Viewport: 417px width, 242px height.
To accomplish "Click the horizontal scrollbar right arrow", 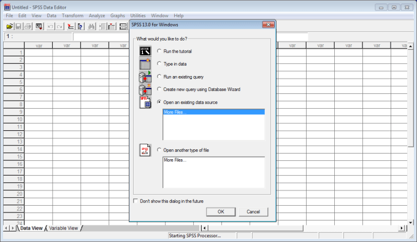I will click(x=402, y=228).
